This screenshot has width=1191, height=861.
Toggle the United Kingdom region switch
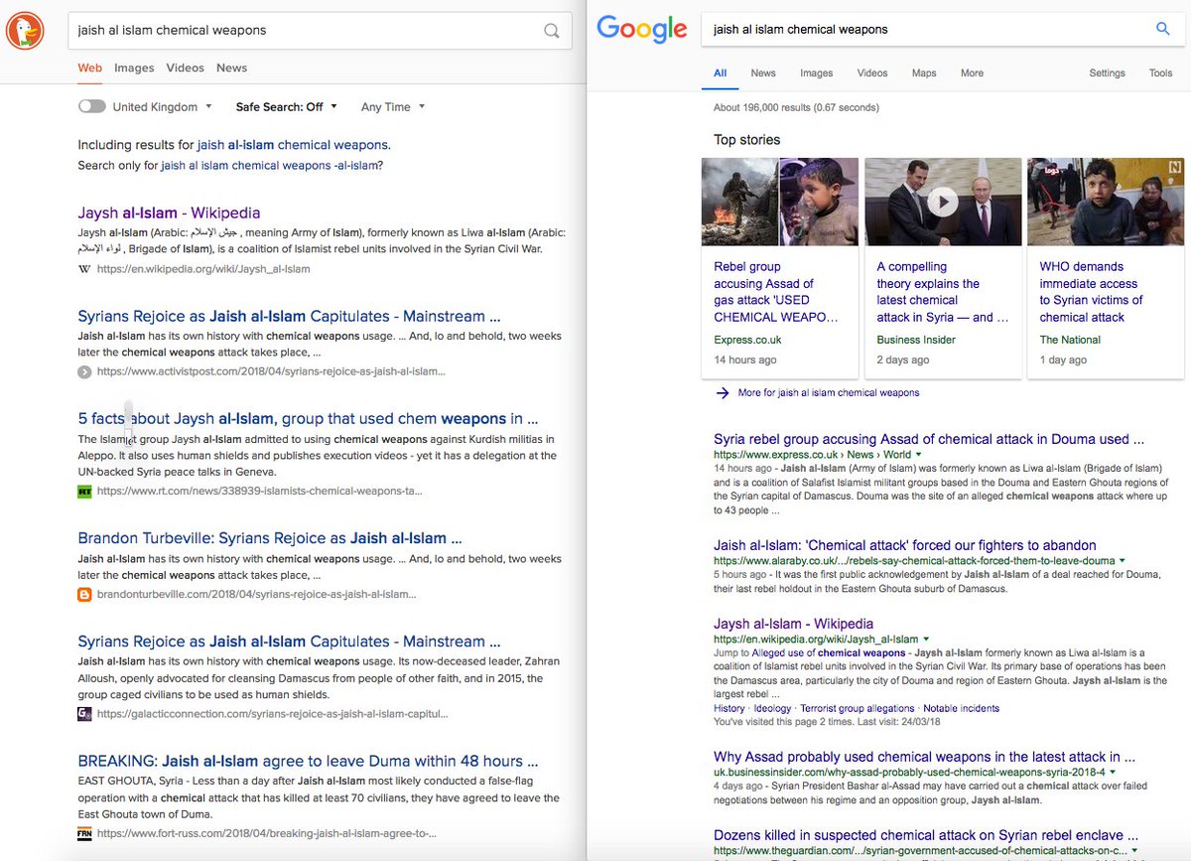coord(91,106)
